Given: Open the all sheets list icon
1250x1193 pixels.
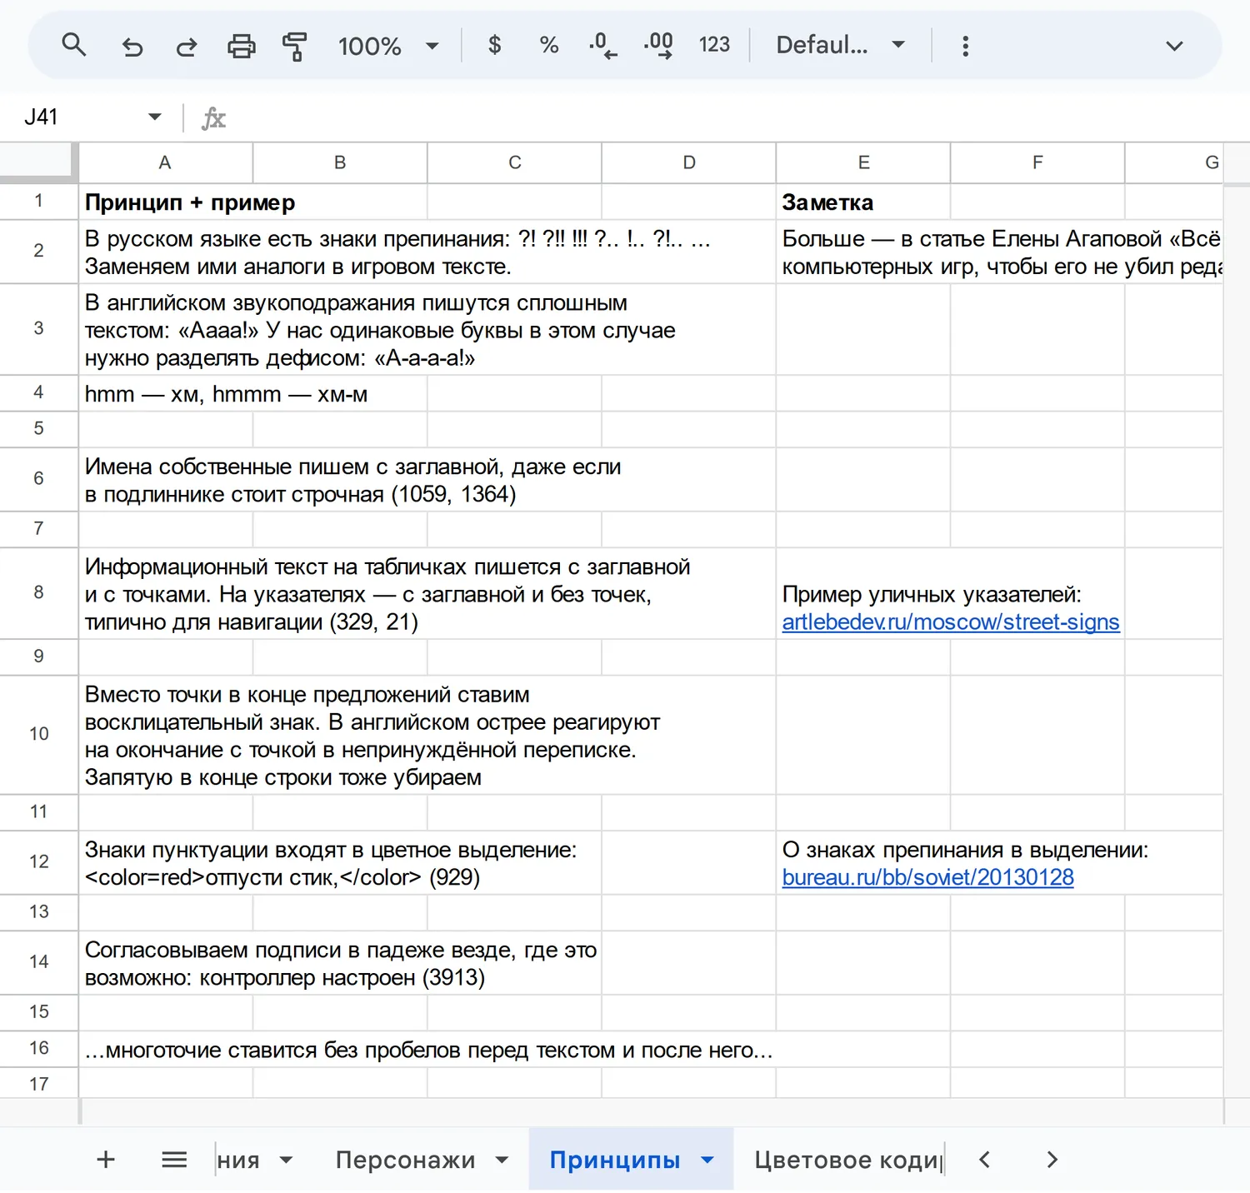Looking at the screenshot, I should tap(174, 1160).
